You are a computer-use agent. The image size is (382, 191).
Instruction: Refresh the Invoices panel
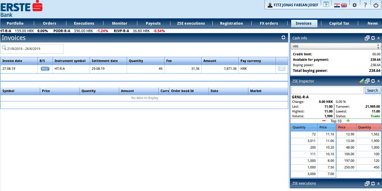point(283,38)
